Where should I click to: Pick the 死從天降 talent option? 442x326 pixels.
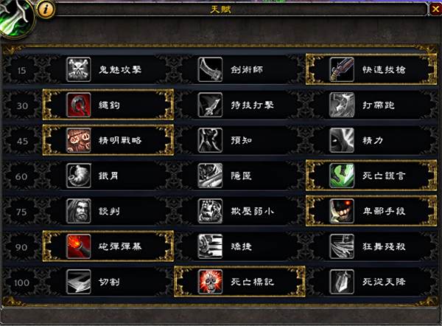371,282
